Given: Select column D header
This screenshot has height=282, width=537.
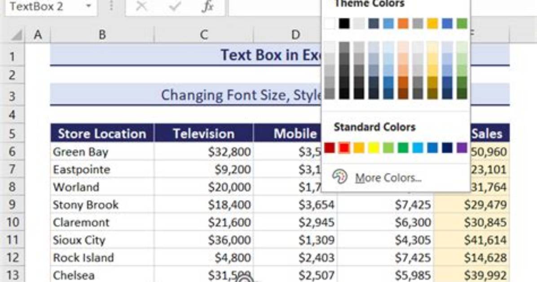Looking at the screenshot, I should [x=295, y=35].
